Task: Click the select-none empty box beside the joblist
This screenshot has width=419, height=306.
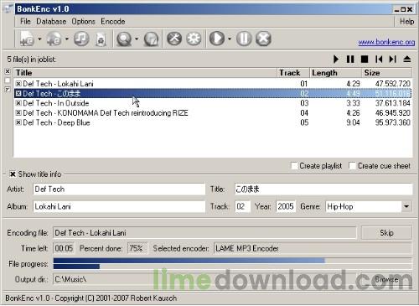Action: point(8,80)
